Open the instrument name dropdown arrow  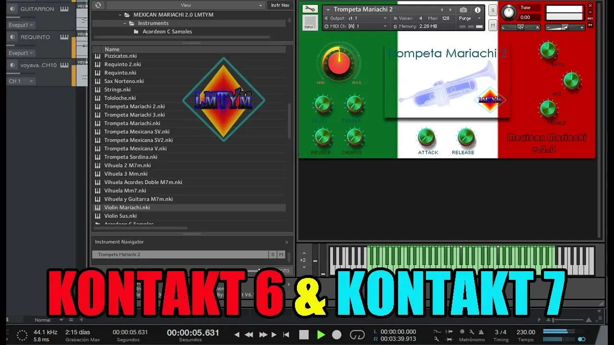(x=328, y=10)
